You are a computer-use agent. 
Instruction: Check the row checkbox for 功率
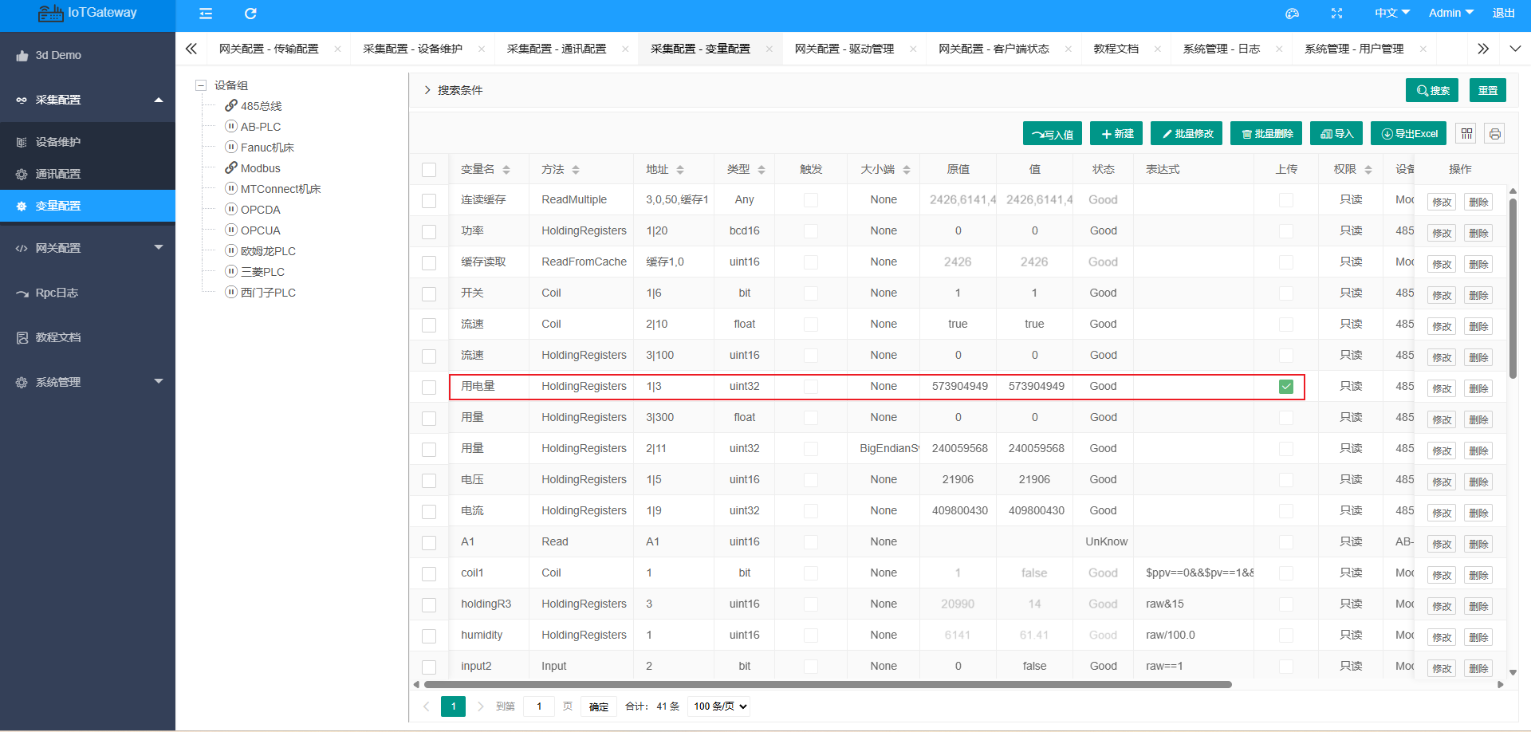(x=429, y=231)
